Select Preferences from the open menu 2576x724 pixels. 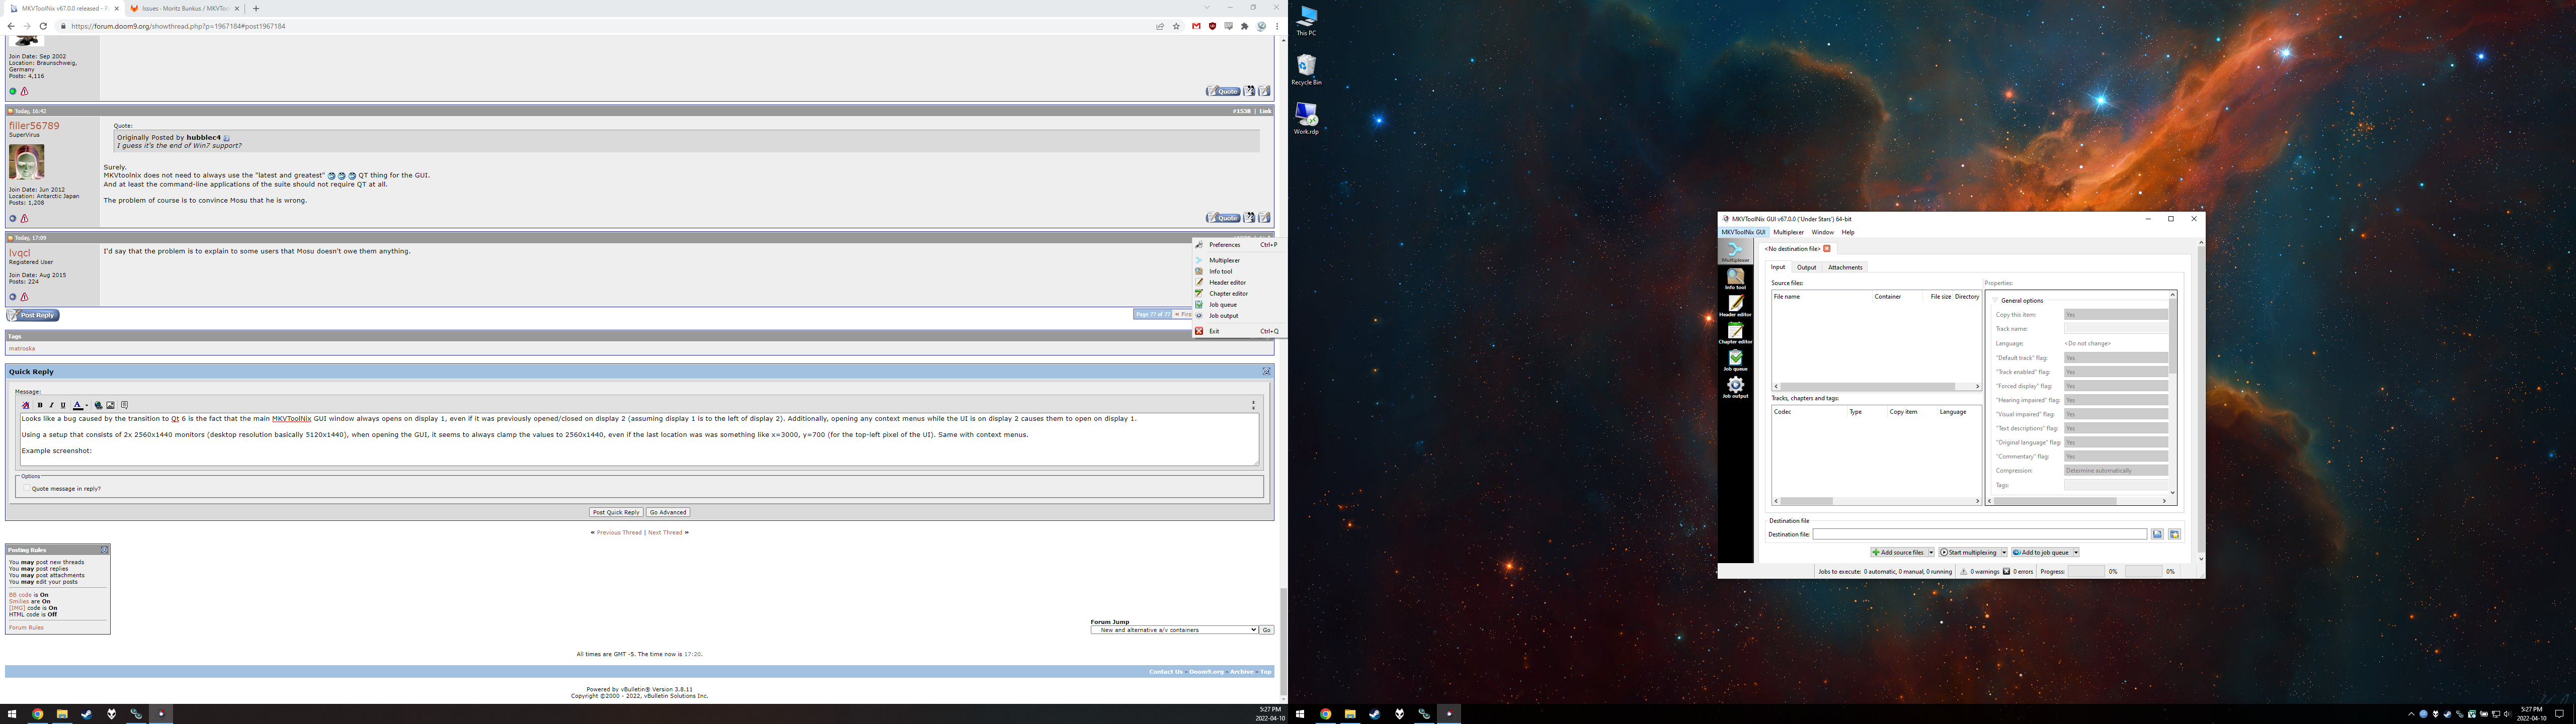(x=1224, y=245)
